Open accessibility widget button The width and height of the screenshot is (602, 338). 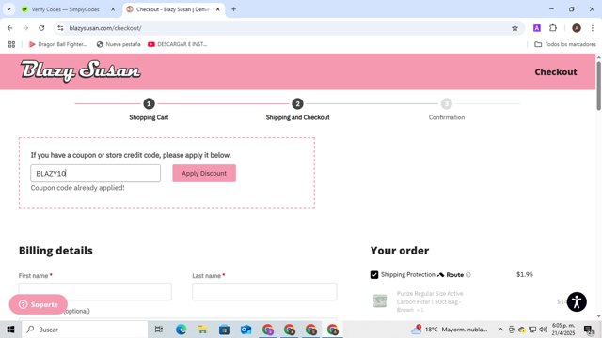pyautogui.click(x=577, y=302)
